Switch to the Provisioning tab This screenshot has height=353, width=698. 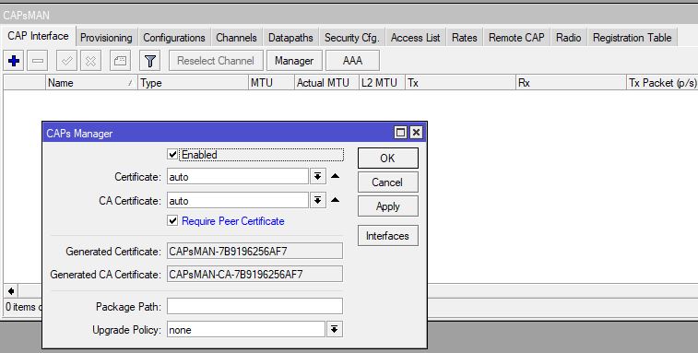(x=106, y=38)
